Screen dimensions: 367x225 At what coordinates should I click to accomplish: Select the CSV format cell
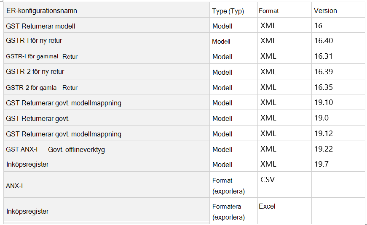point(284,185)
